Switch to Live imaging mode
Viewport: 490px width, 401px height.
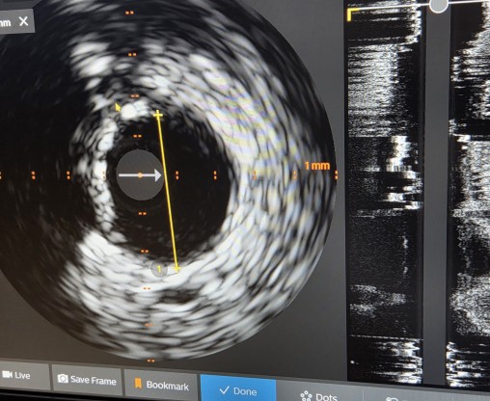[16, 375]
